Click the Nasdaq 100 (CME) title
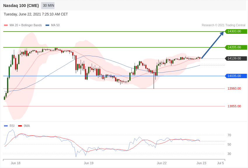The image size is (248, 168). point(21,6)
